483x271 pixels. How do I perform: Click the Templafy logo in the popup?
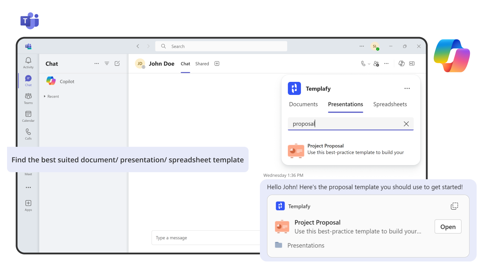tap(295, 89)
